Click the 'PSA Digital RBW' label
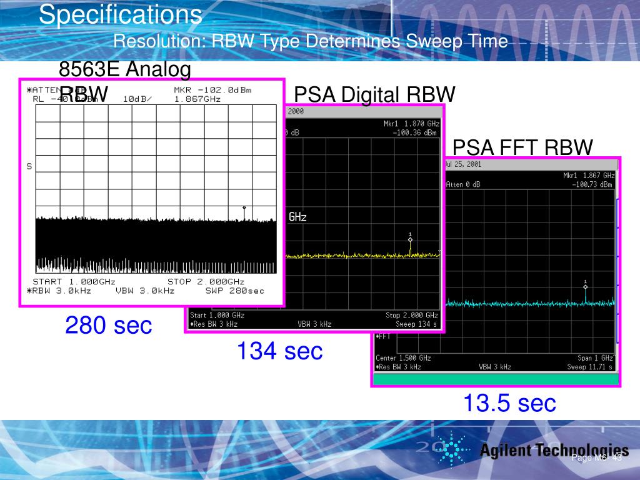Viewport: 640px width, 480px height. coord(374,95)
